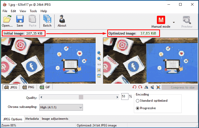Image resolution: width=199 pixels, height=128 pixels.
Task: Open the About dialog
Action: [62, 21]
